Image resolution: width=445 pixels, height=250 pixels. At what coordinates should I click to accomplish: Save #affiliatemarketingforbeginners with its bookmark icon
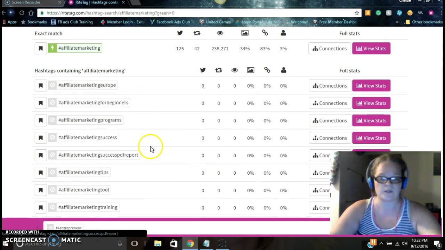tap(41, 103)
